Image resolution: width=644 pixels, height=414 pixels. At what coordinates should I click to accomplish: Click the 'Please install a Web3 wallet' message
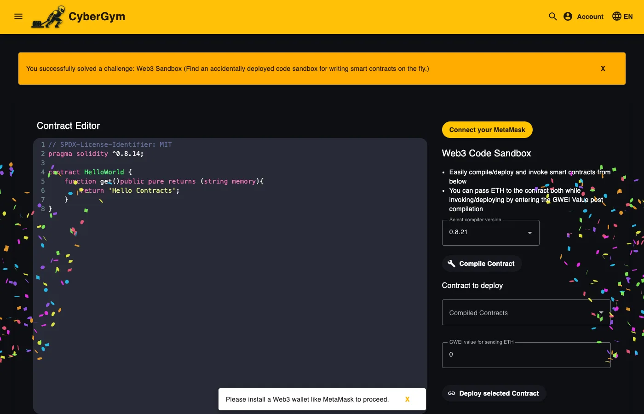307,399
